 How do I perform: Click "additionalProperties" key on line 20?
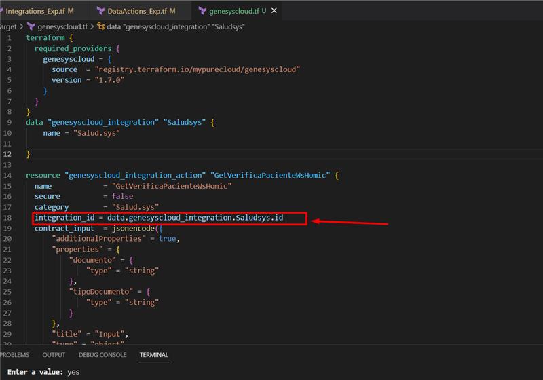[99, 239]
